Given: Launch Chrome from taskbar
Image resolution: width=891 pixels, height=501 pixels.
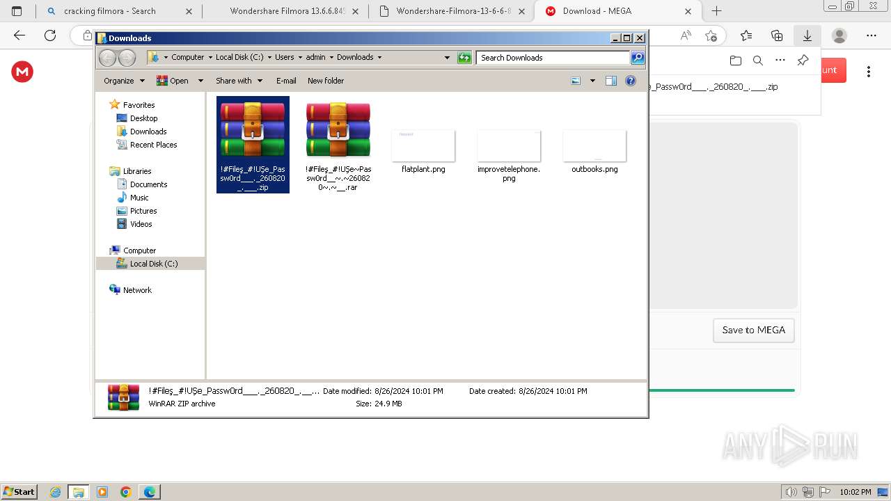Looking at the screenshot, I should (x=126, y=492).
